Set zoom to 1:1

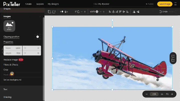pyautogui.click(x=162, y=94)
